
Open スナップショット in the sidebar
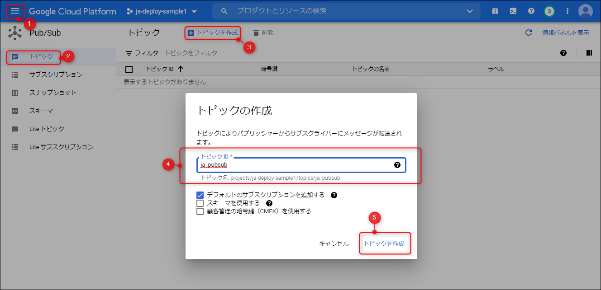tap(53, 93)
